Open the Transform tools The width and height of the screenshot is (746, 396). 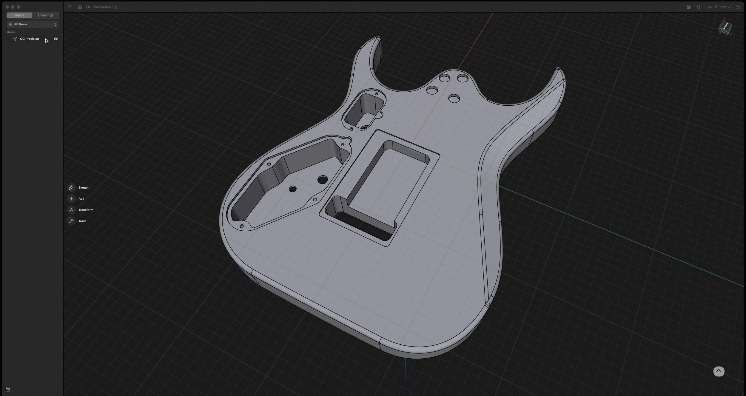pos(71,210)
